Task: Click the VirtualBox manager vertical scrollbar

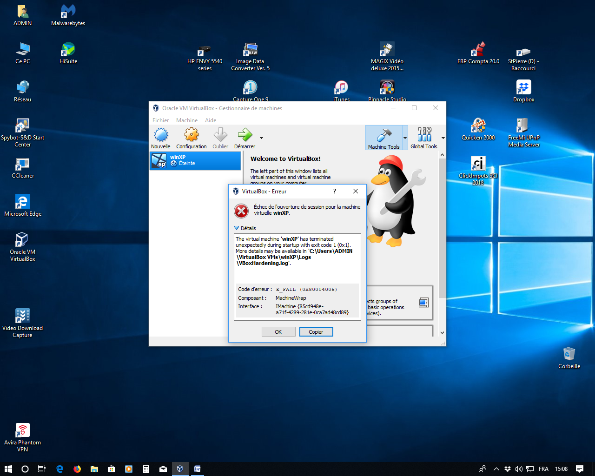Action: 442,228
